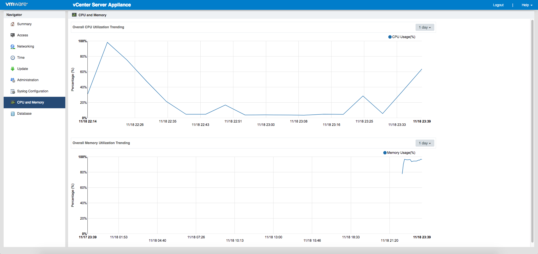Toggle the Memory Usage(%) legend series

coord(399,153)
